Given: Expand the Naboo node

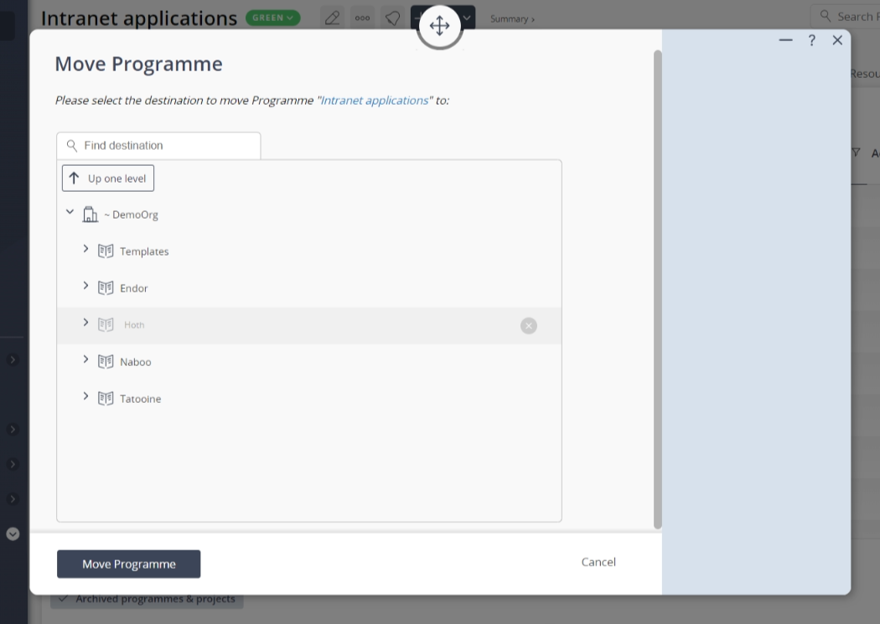Looking at the screenshot, I should [x=85, y=360].
